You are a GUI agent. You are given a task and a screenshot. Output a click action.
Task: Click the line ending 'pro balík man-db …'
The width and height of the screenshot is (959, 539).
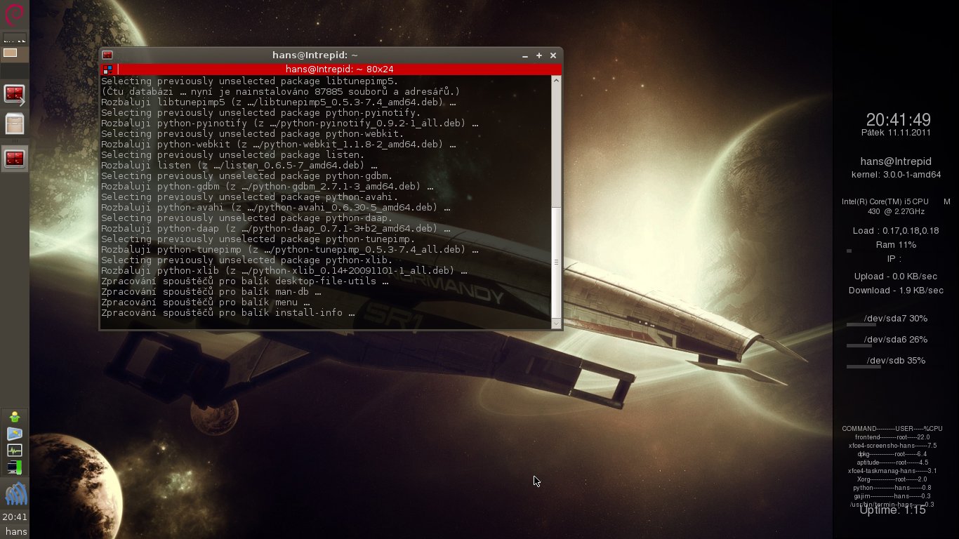(211, 292)
